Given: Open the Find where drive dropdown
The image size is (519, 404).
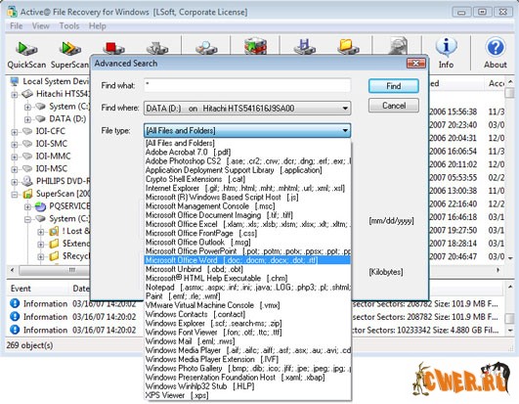Looking at the screenshot, I should tap(247, 109).
